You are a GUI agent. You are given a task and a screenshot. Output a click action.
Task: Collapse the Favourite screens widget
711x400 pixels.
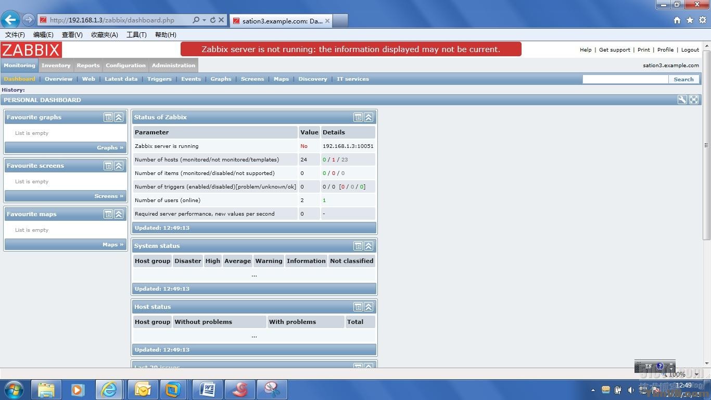(119, 166)
